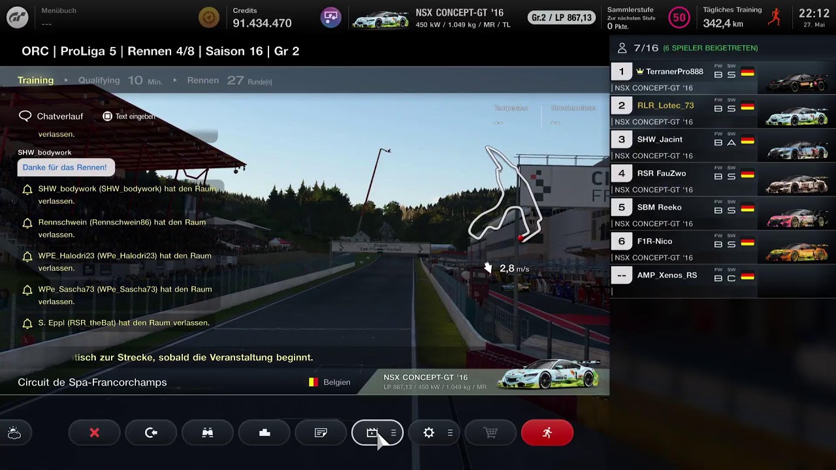The image size is (836, 470).
Task: Click the leave room exit icon
Action: coord(151,433)
